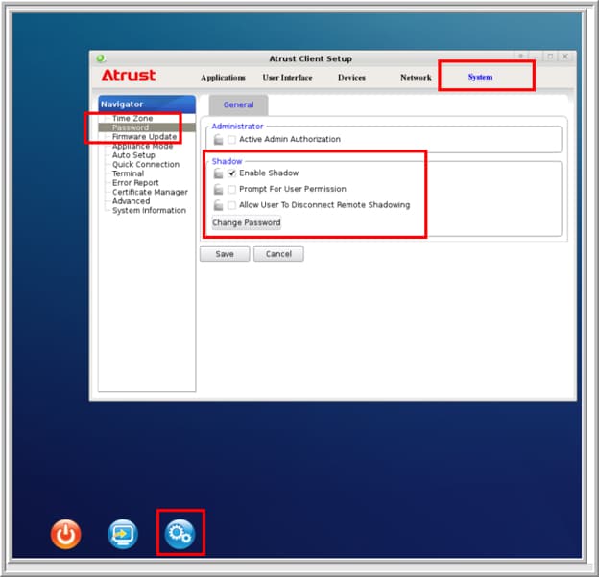Open the remote connection monitor icon

tap(123, 534)
